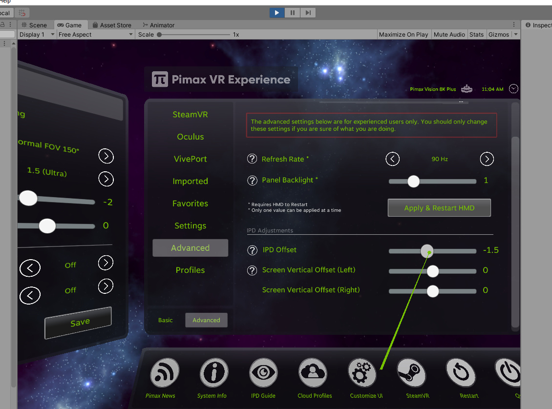The width and height of the screenshot is (552, 409).
Task: Open Favorites in the side menu
Action: click(x=190, y=203)
